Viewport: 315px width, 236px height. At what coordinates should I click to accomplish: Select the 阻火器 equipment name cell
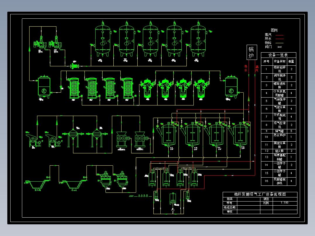click(x=280, y=151)
